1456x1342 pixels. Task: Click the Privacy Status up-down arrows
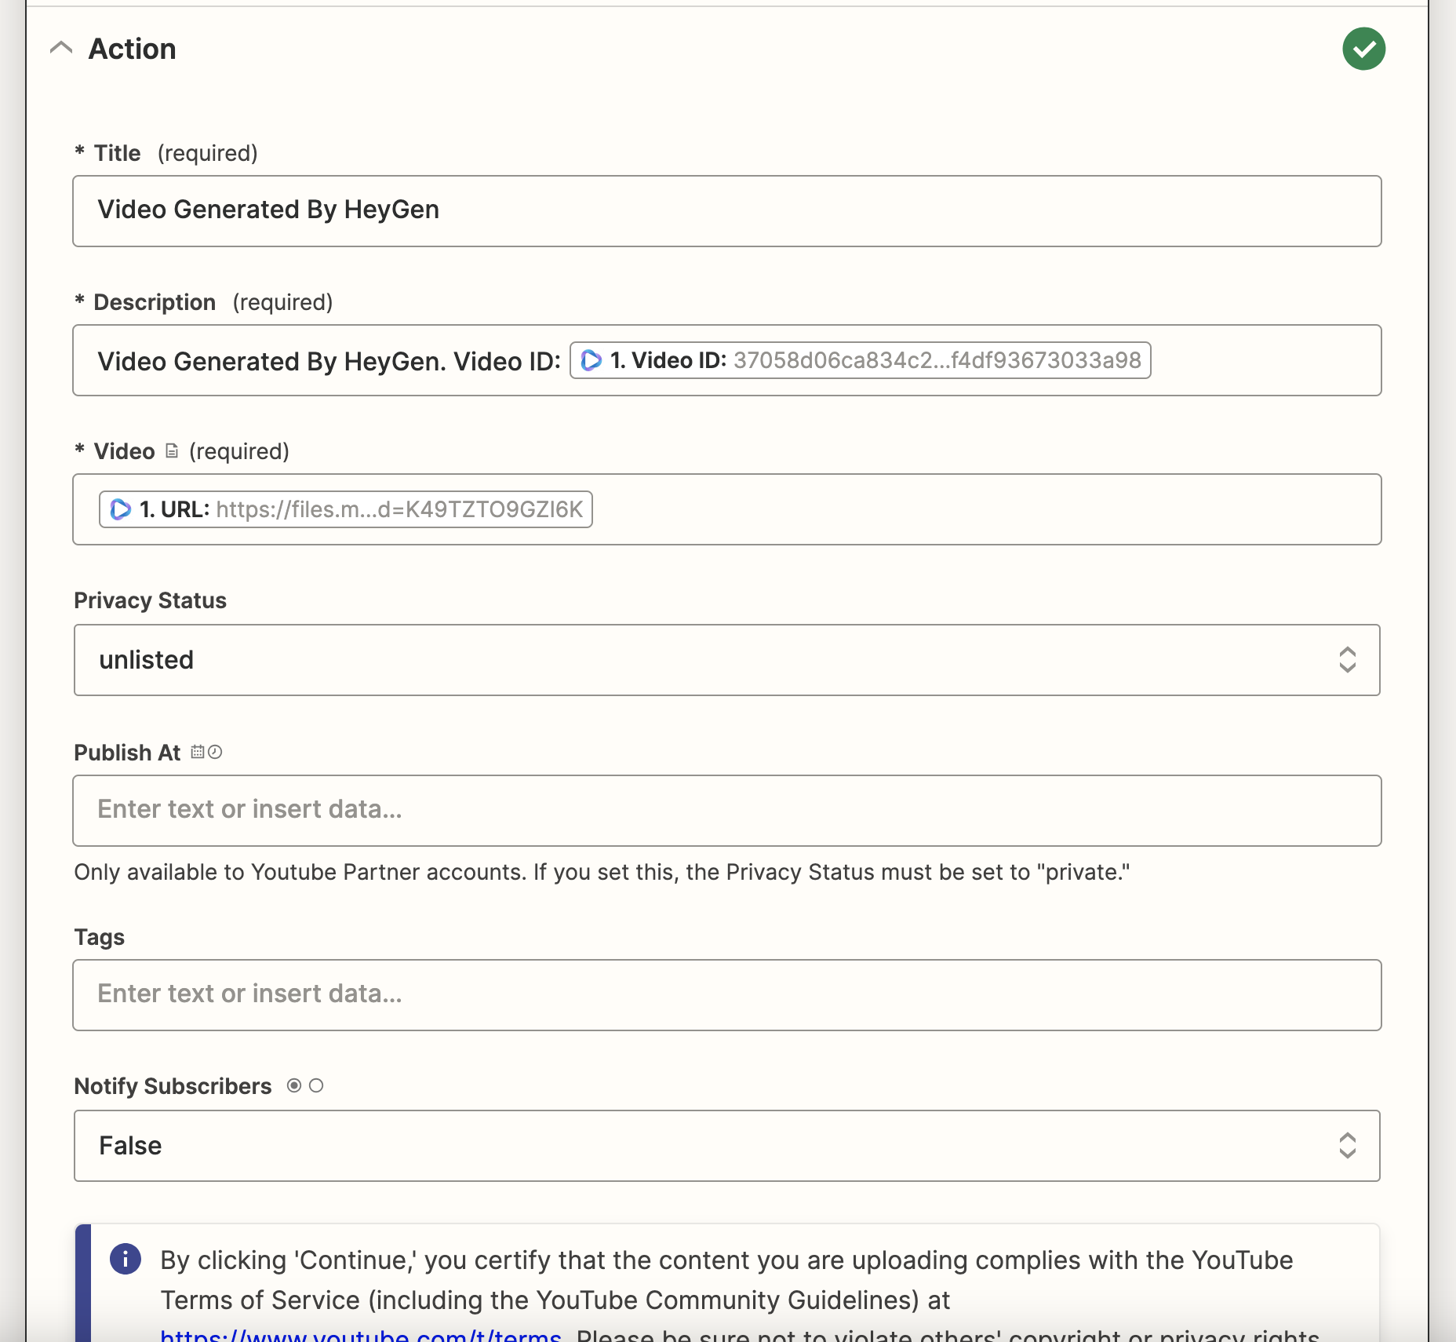[x=1347, y=660]
